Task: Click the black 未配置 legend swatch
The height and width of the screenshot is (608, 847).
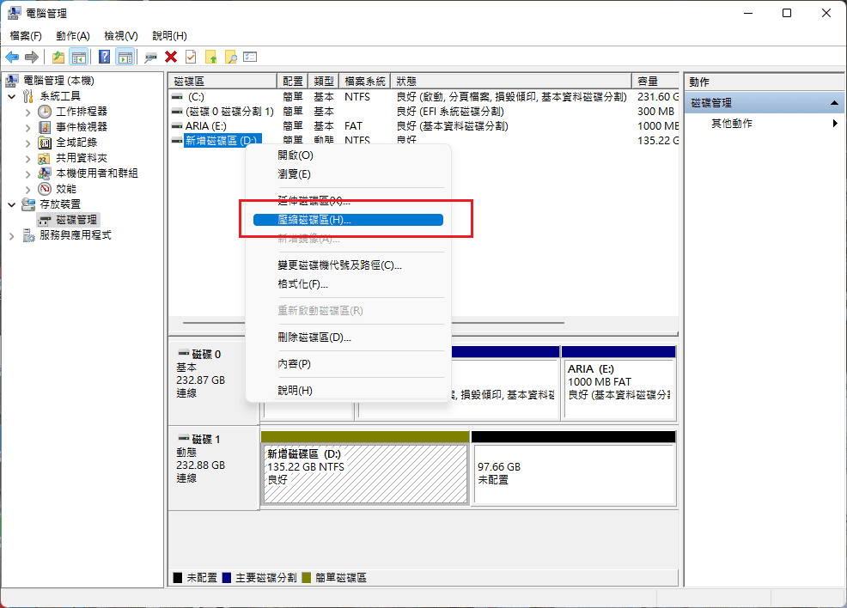Action: (x=178, y=578)
